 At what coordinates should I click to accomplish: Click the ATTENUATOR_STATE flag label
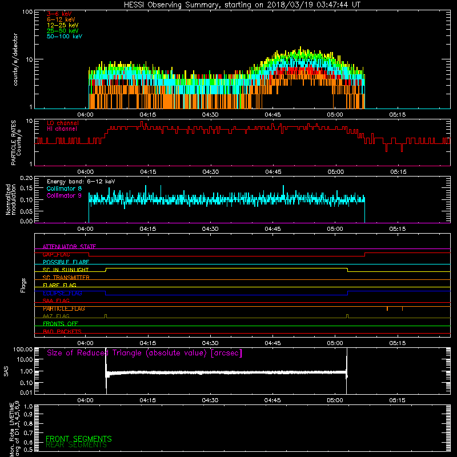coord(69,247)
